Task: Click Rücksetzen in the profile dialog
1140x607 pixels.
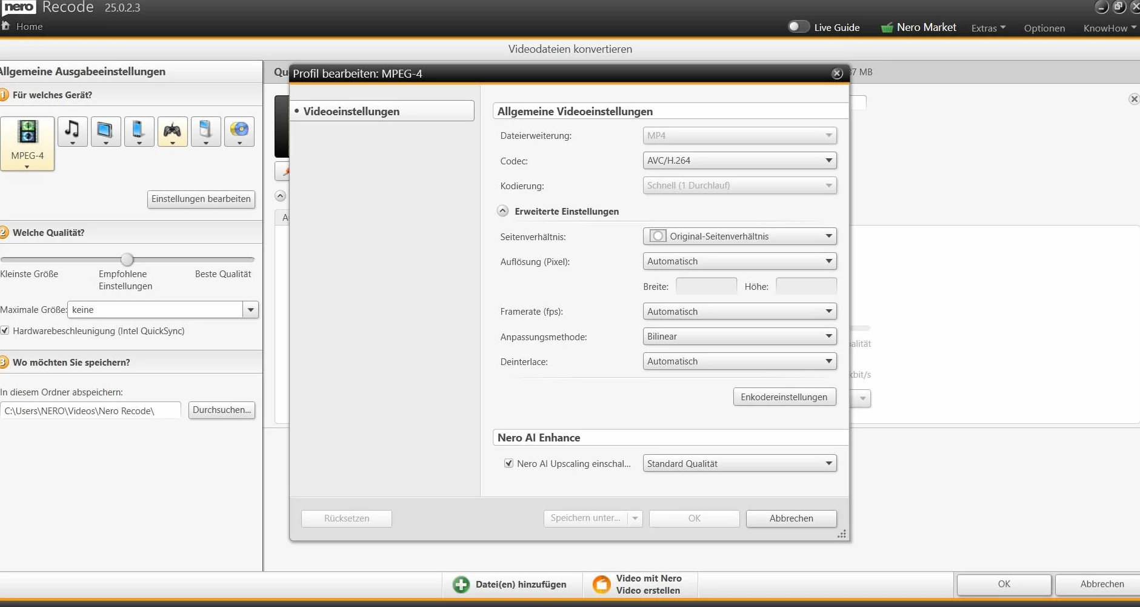Action: click(x=347, y=518)
